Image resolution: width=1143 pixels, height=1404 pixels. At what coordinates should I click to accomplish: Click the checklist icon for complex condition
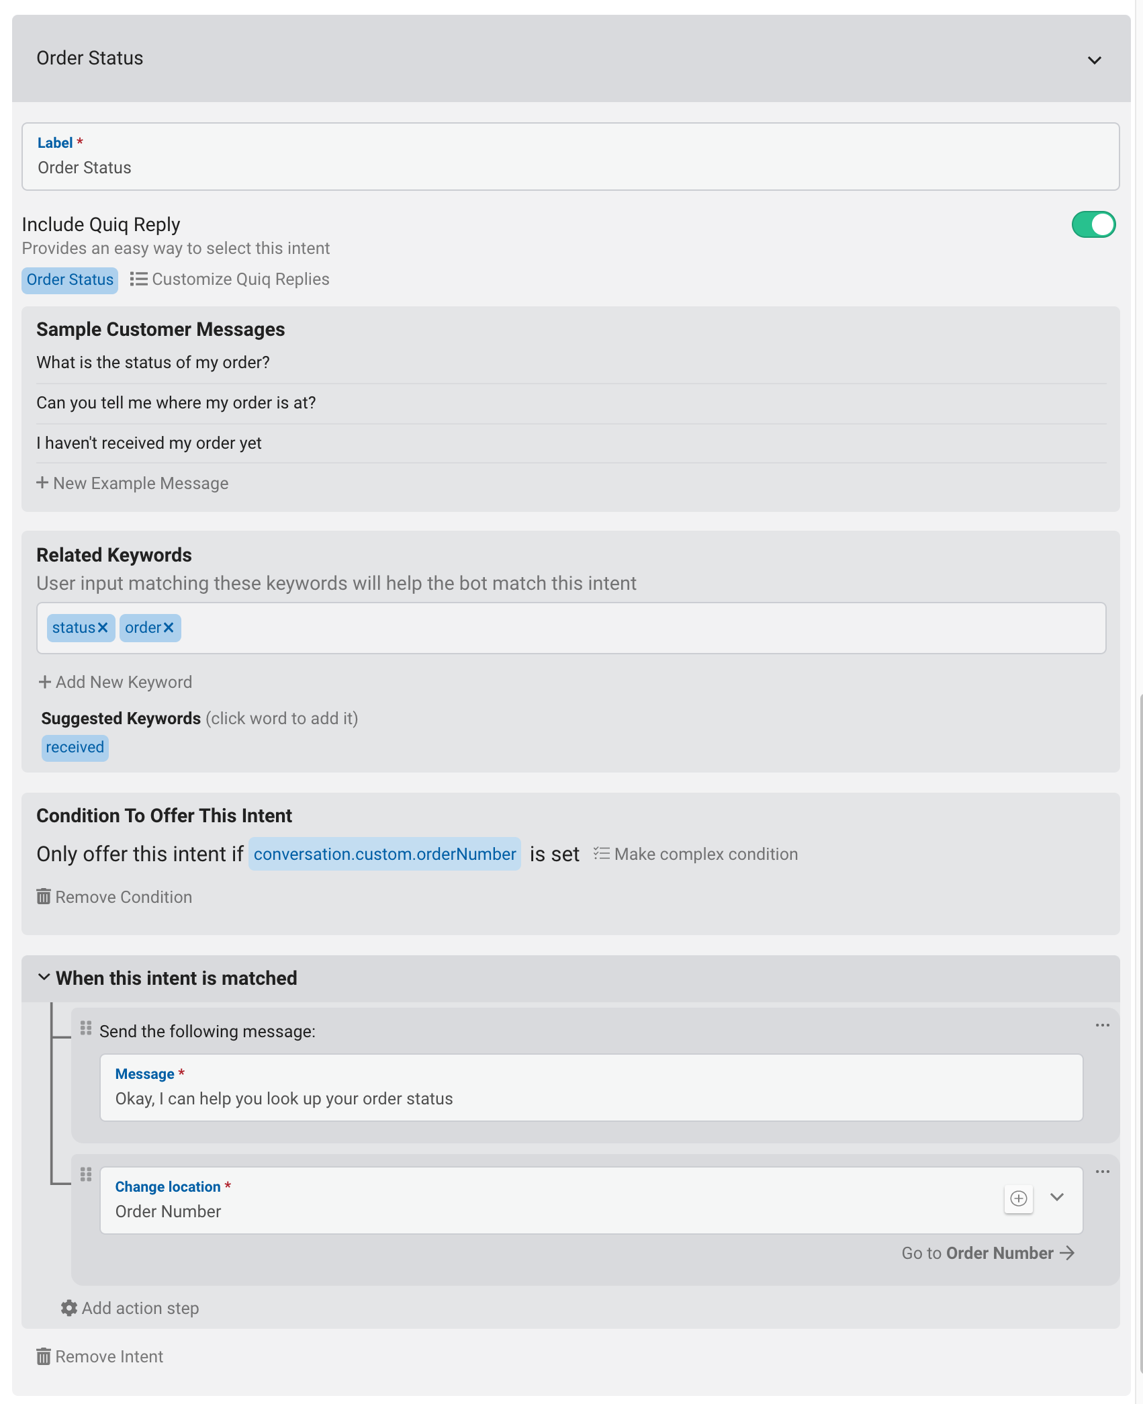[602, 854]
